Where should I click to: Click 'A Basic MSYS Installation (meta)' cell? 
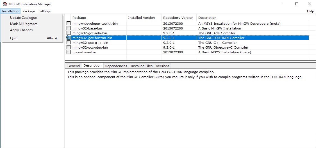[224, 52]
